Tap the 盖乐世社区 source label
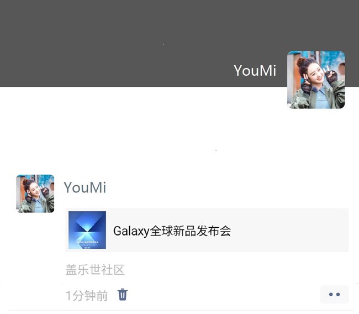The image size is (359, 314). pos(95,270)
